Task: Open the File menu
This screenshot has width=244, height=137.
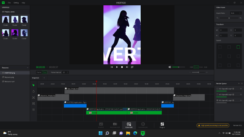Action: [x=9, y=3]
